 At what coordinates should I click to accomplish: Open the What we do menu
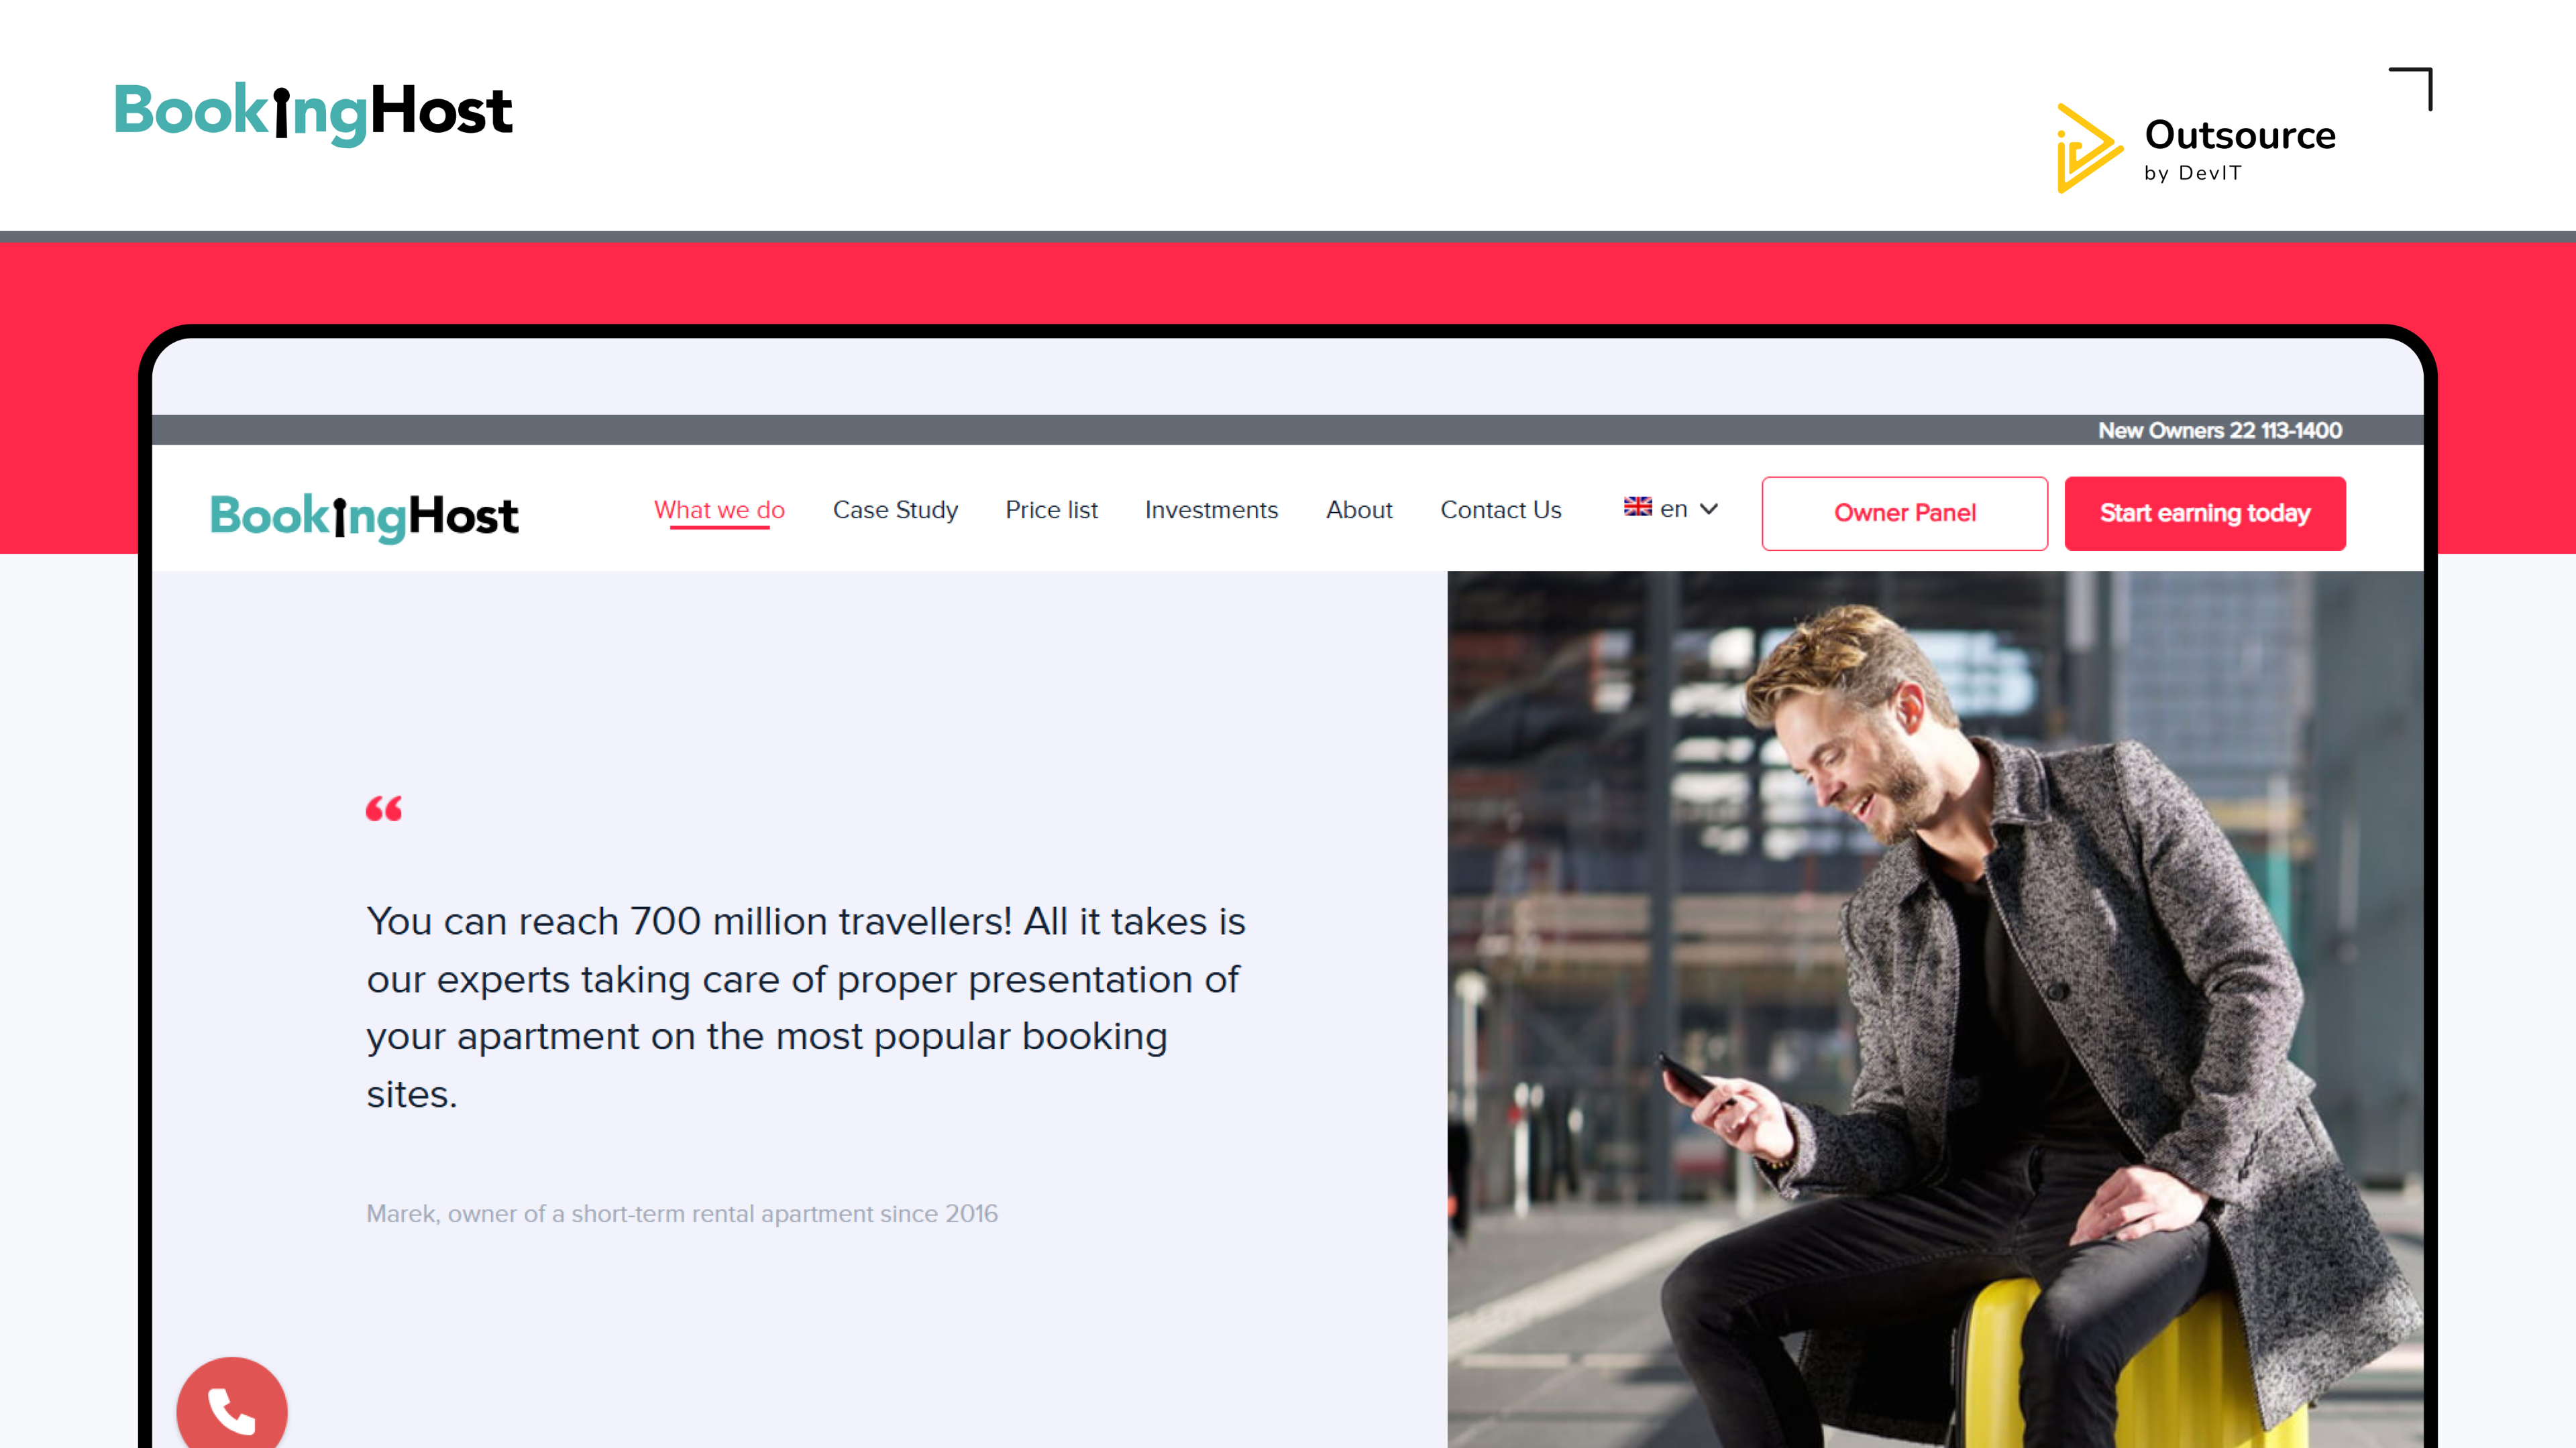point(719,509)
